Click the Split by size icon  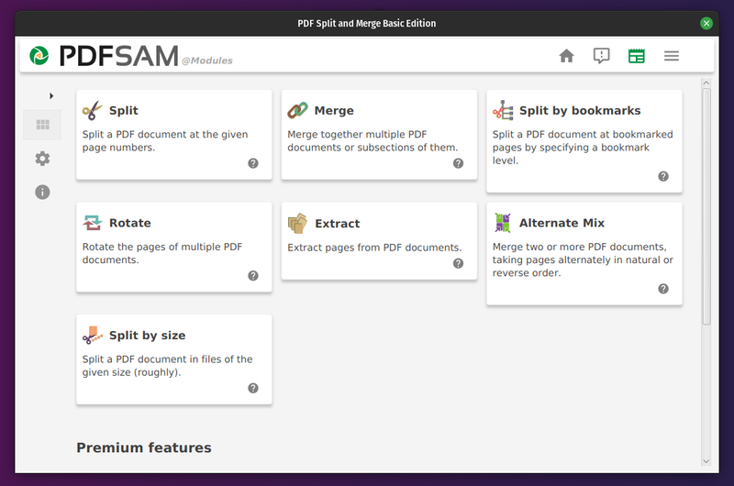93,336
